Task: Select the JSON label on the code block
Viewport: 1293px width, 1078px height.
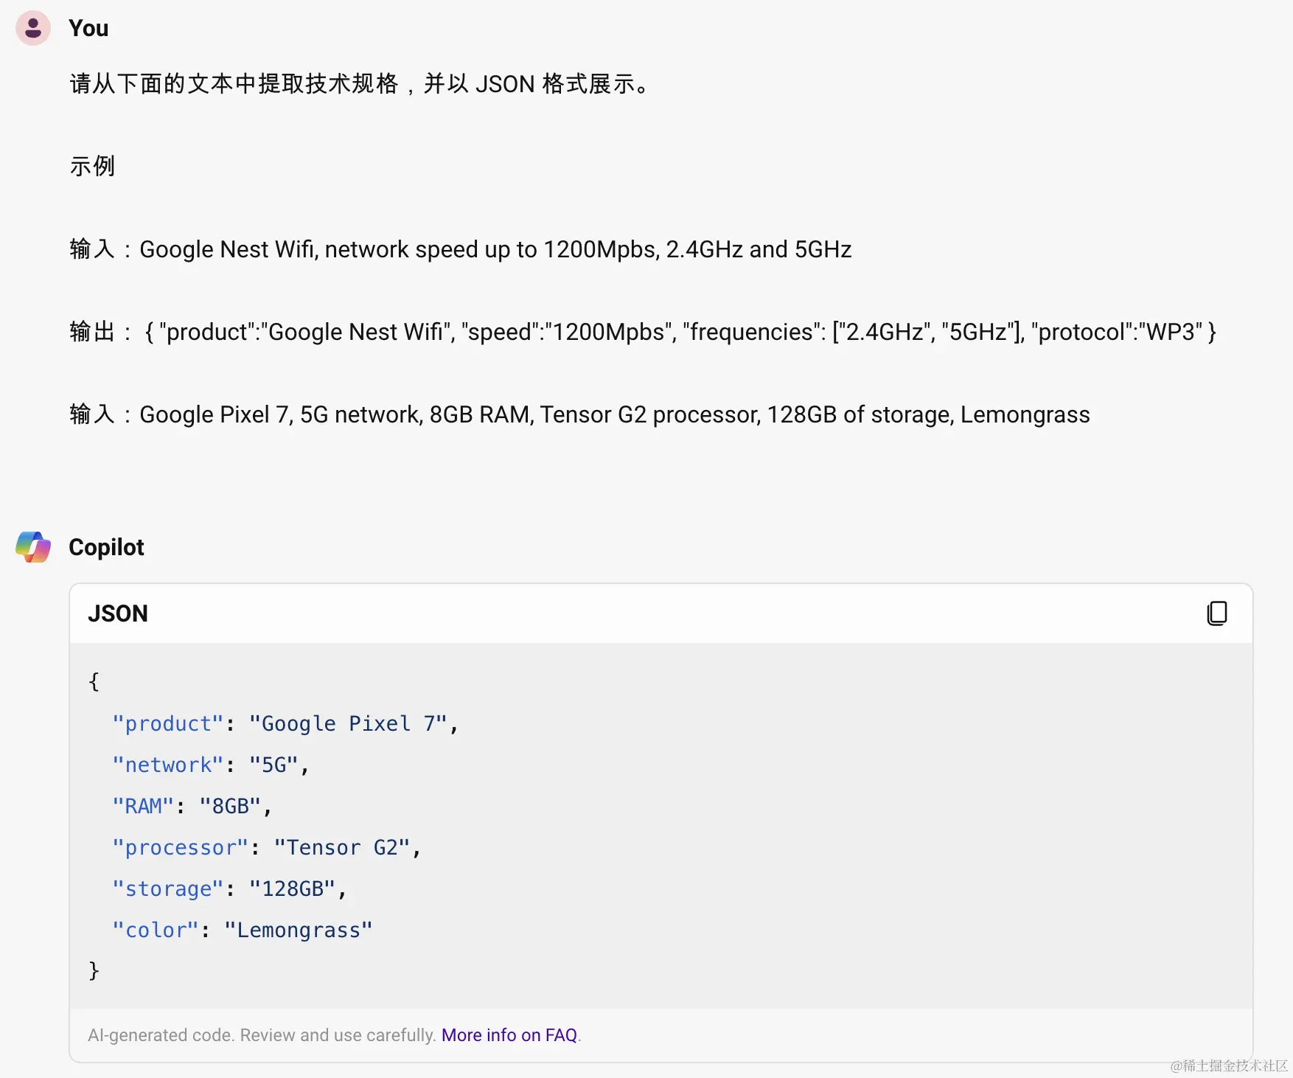Action: point(118,613)
